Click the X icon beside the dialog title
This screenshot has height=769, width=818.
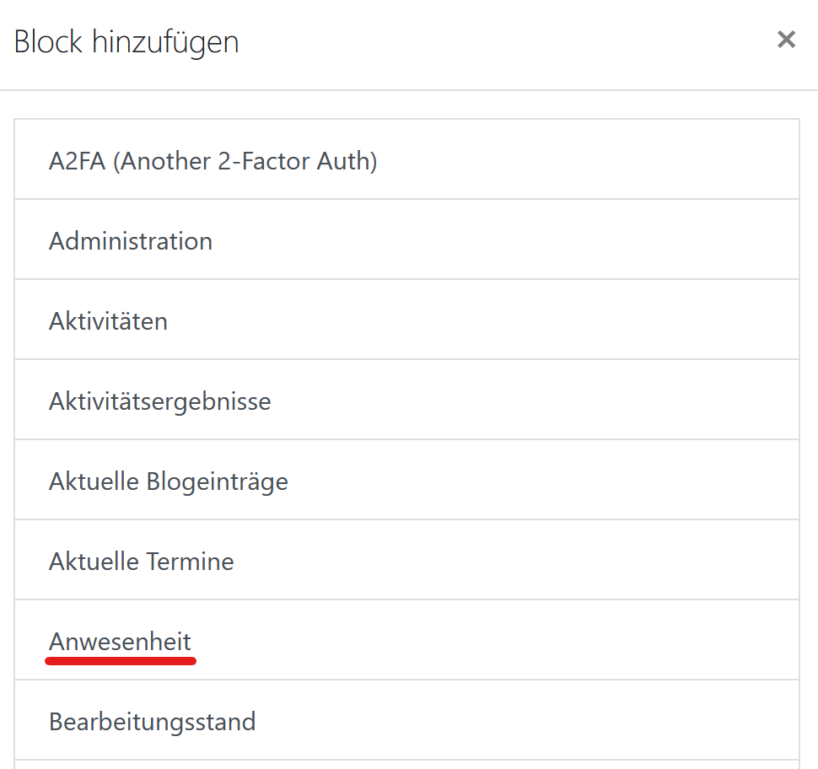[786, 40]
